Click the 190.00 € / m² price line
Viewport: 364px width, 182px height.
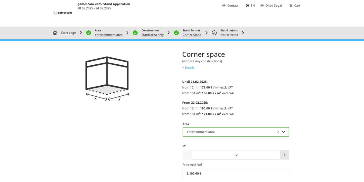tap(207, 108)
